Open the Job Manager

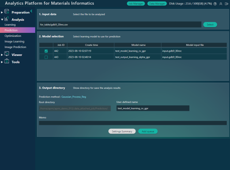tap(136, 4)
